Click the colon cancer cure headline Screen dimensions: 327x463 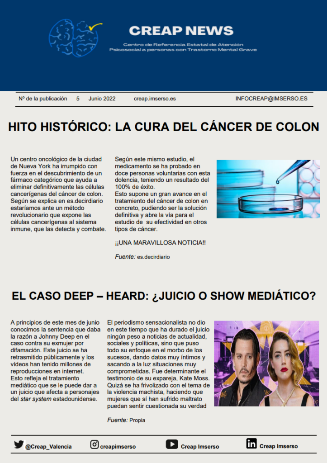[163, 127]
